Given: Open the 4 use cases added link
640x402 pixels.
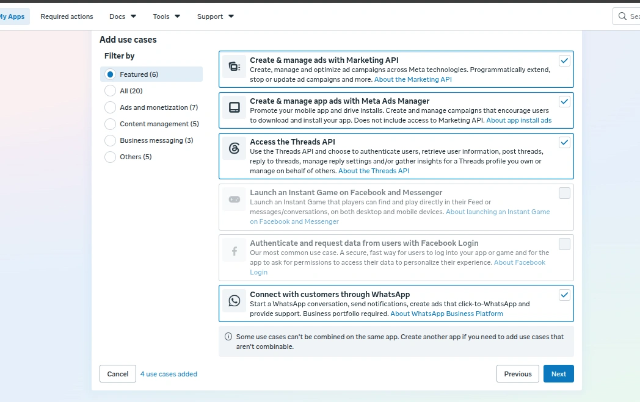Looking at the screenshot, I should [169, 374].
